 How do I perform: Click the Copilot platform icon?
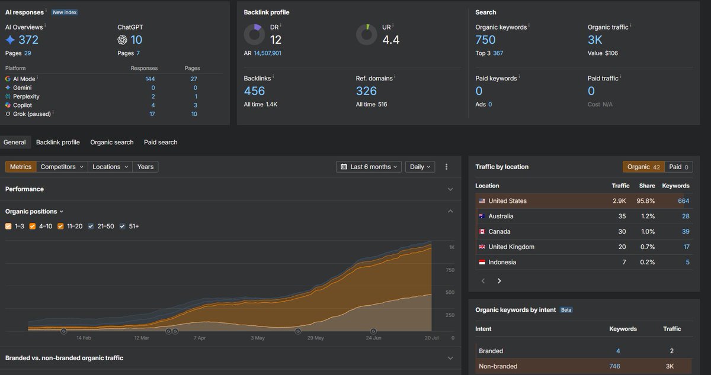tap(8, 105)
